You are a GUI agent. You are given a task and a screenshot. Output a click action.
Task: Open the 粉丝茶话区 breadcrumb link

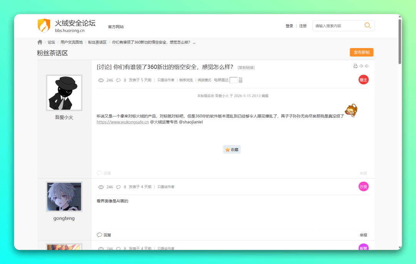pyautogui.click(x=97, y=42)
